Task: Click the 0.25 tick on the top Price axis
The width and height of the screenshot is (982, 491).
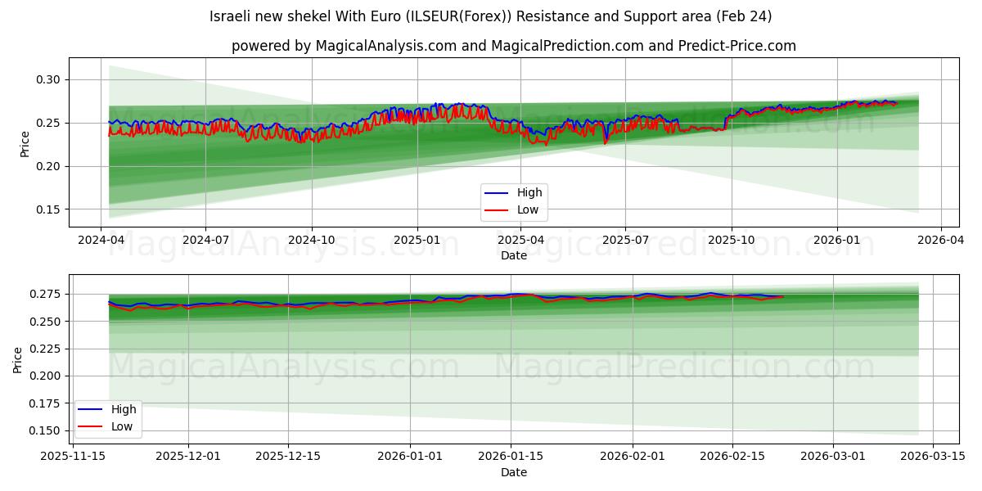Action: [50, 121]
